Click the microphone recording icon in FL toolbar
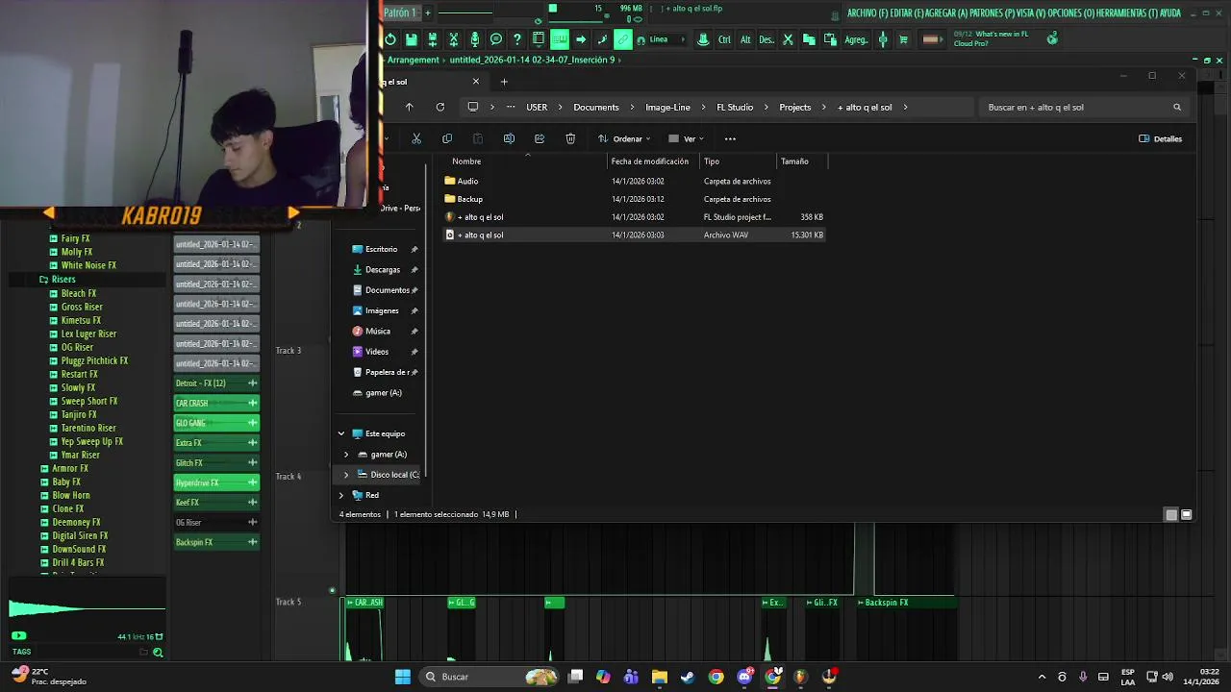 (475, 39)
